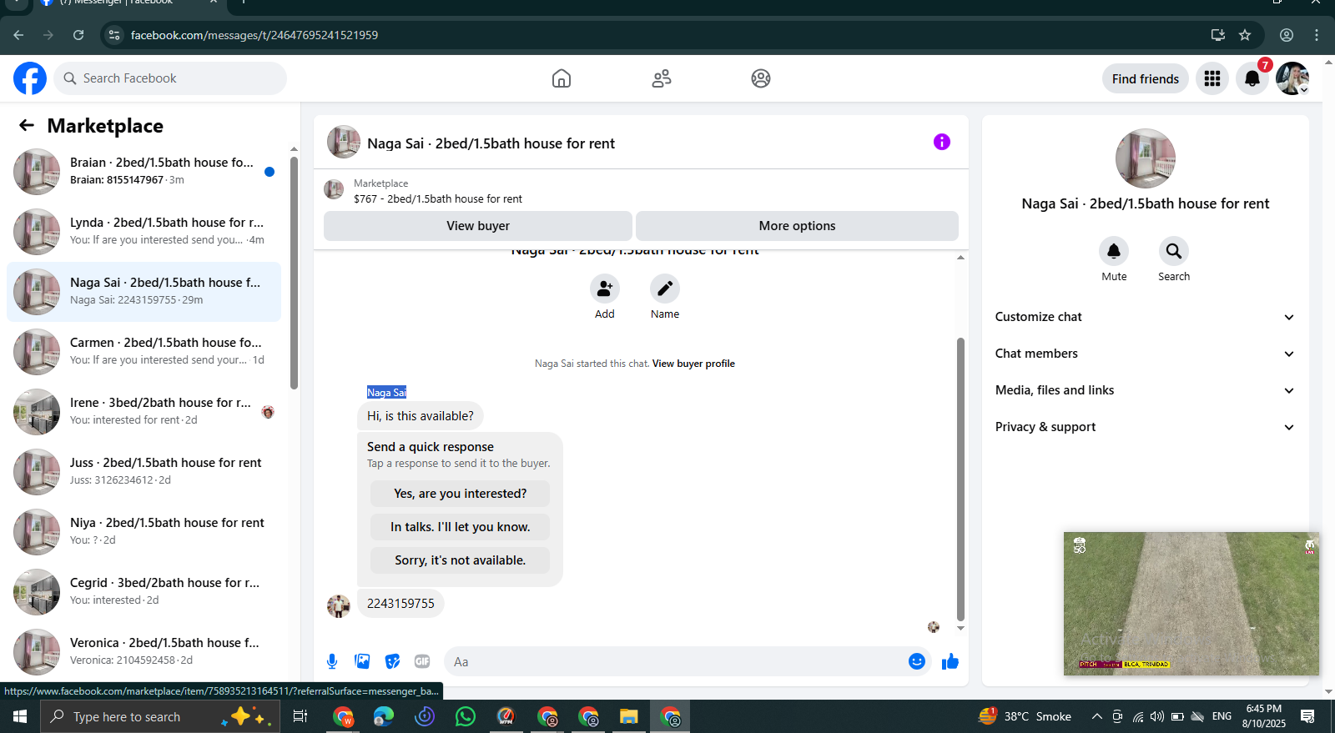Open the purple conversation info icon

point(942,142)
